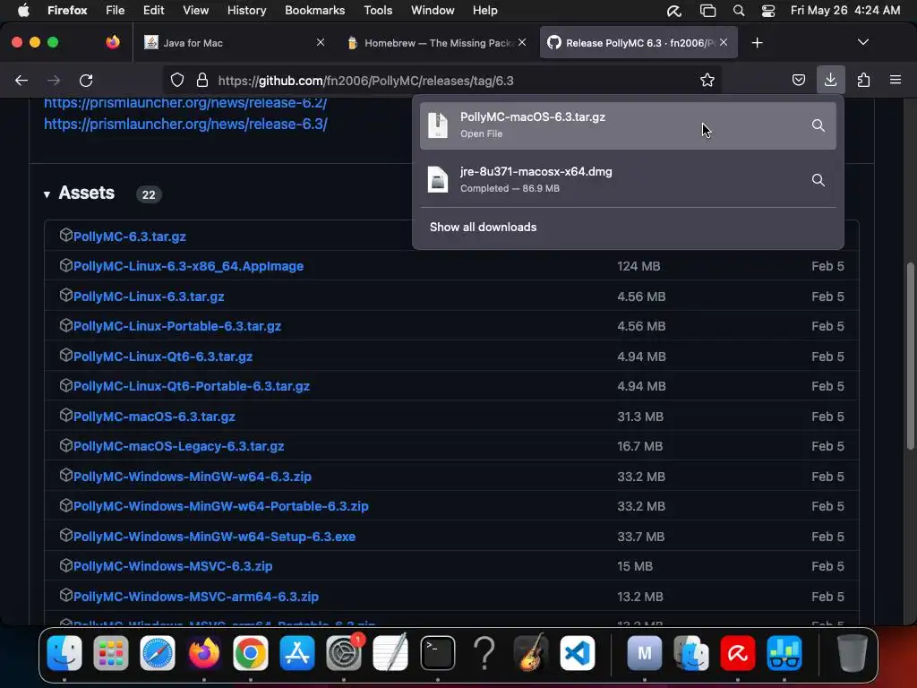This screenshot has height=688, width=917.
Task: Open the Trash in the Dock
Action: point(852,653)
